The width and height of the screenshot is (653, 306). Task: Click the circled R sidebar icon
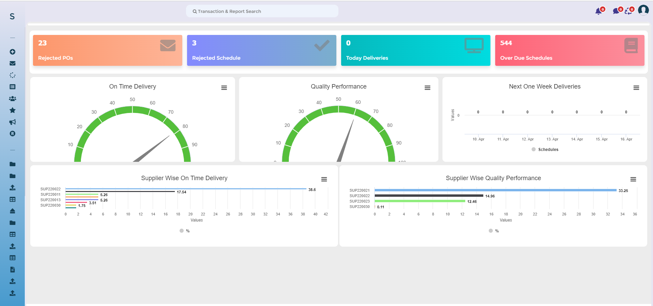tap(13, 134)
